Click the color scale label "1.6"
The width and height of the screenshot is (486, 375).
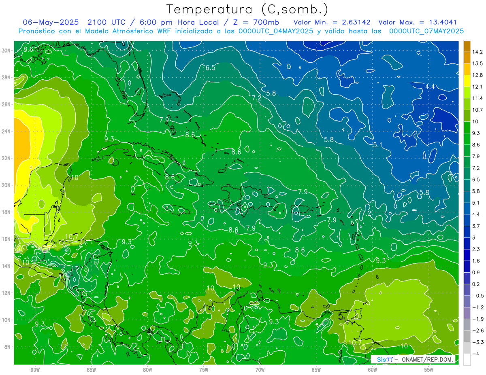pos(476,261)
